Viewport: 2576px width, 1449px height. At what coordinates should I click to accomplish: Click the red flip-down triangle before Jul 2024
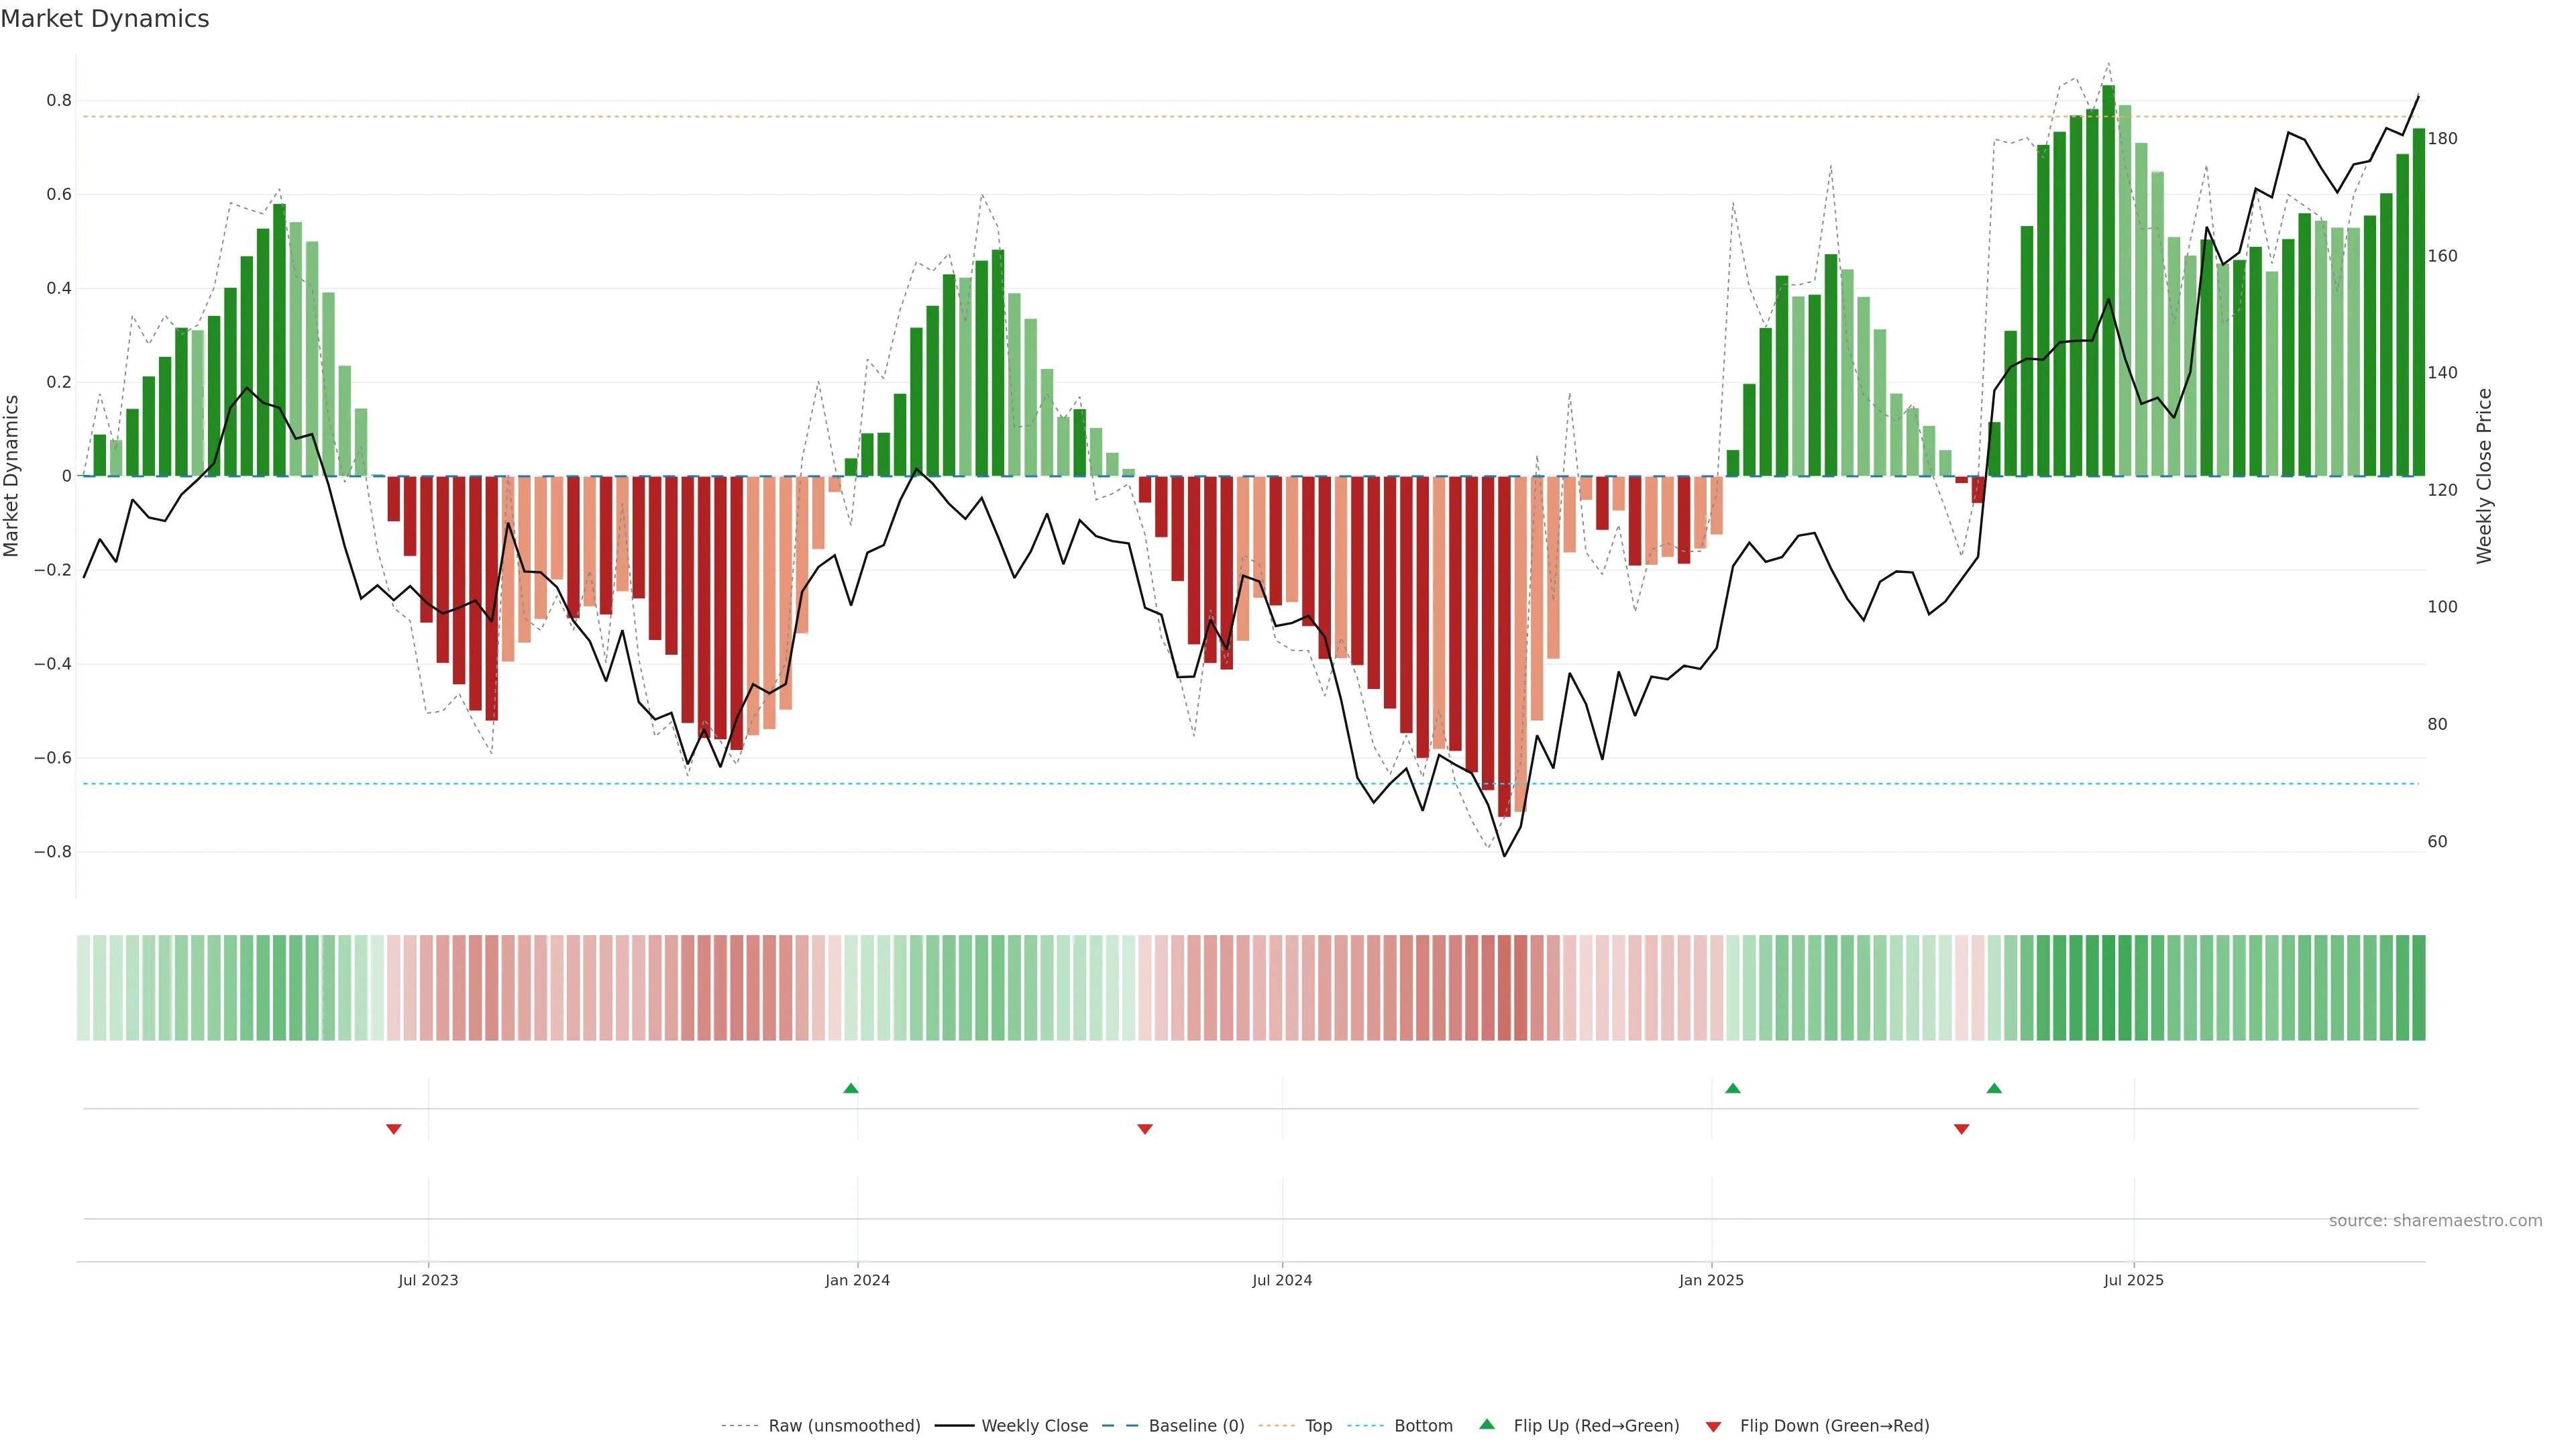tap(1145, 1129)
